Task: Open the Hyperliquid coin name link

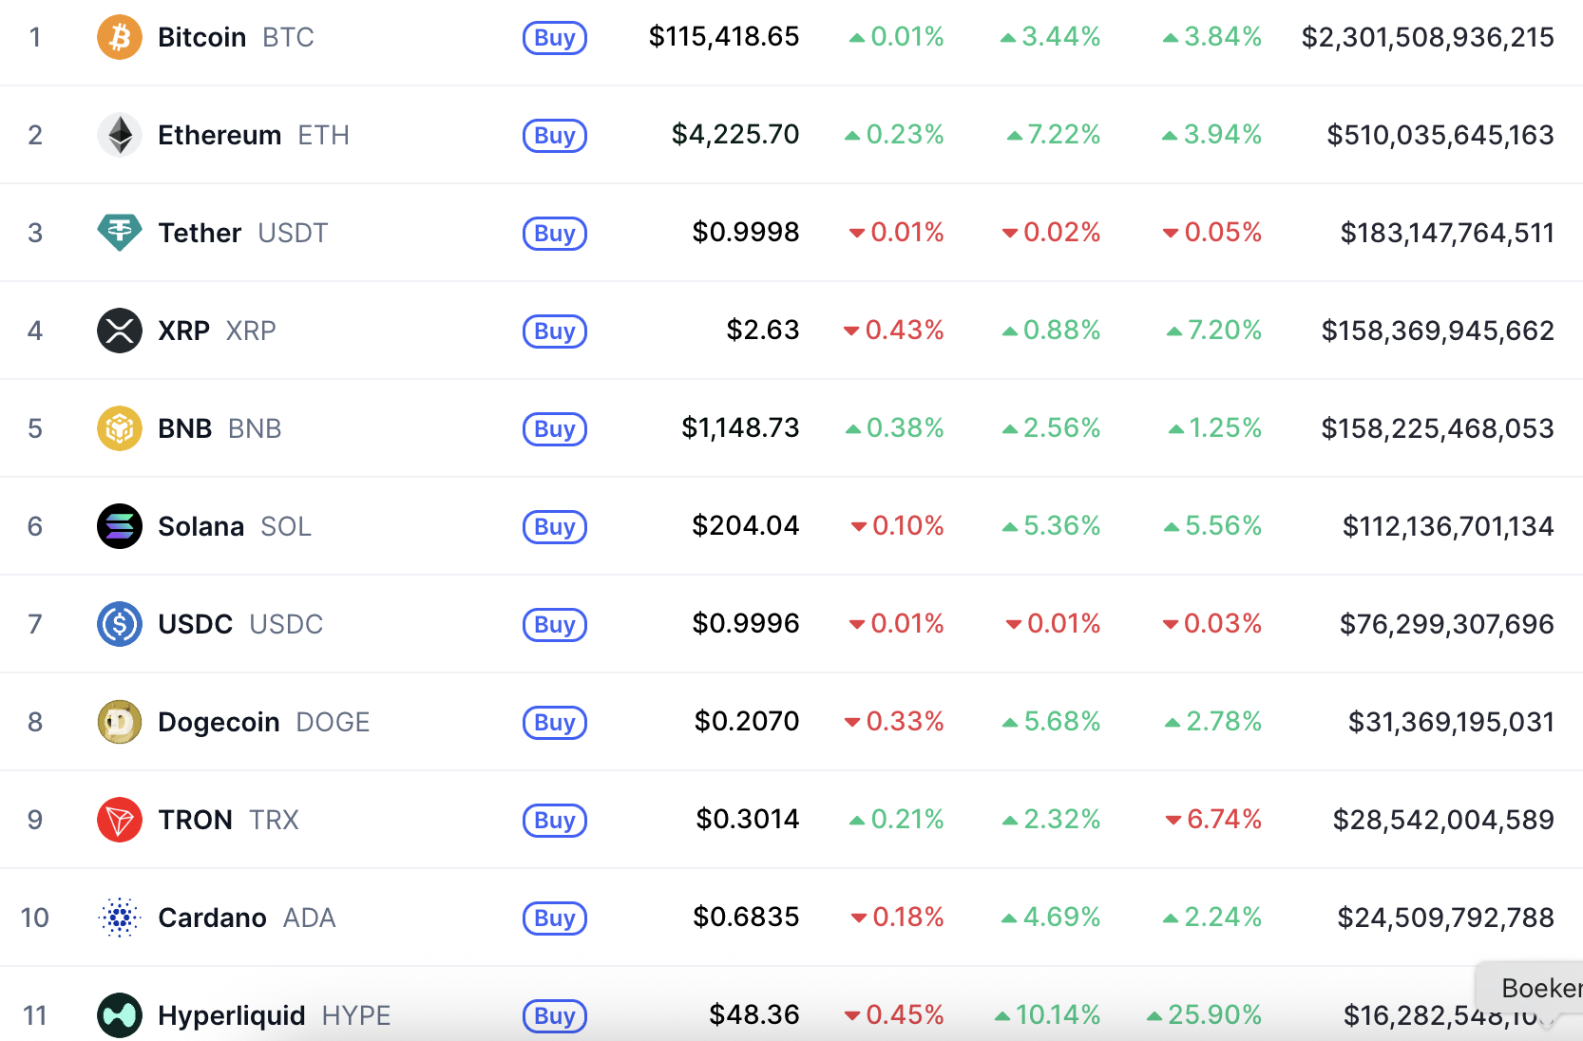Action: tap(231, 1015)
